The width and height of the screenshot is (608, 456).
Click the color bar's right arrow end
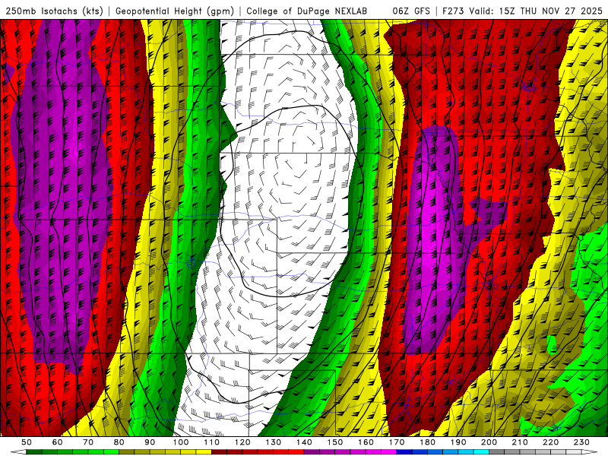(590, 452)
